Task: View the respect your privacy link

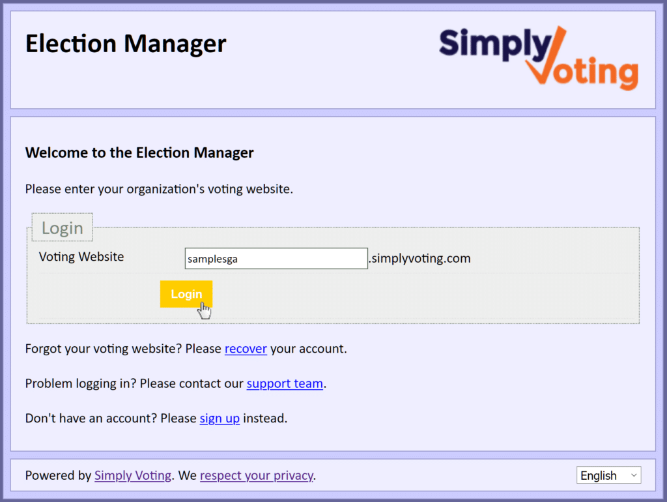Action: click(x=257, y=475)
